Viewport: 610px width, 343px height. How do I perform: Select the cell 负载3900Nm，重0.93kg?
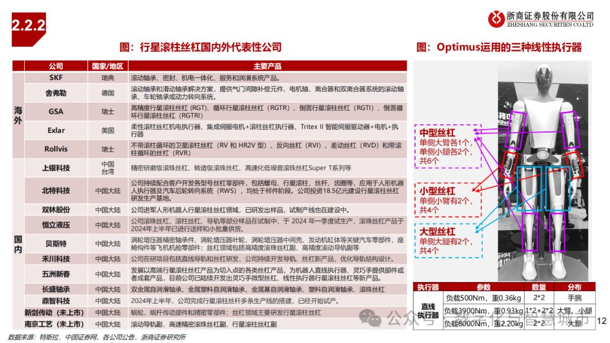(483, 311)
